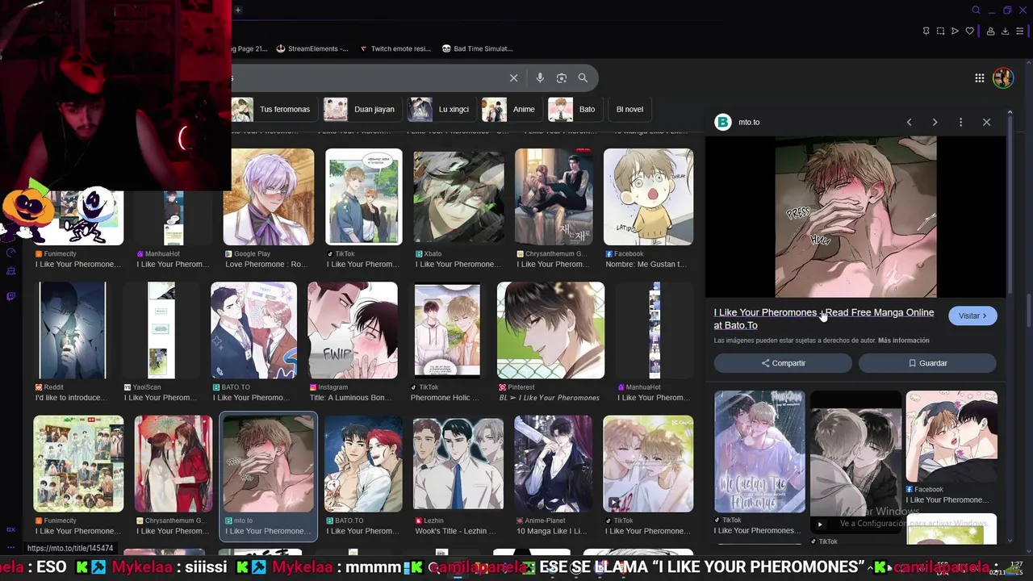Screen dimensions: 1033x581
Task: Open related TikTok 'Me Gustan Tus Feromonas' thumbnail
Action: point(759,452)
